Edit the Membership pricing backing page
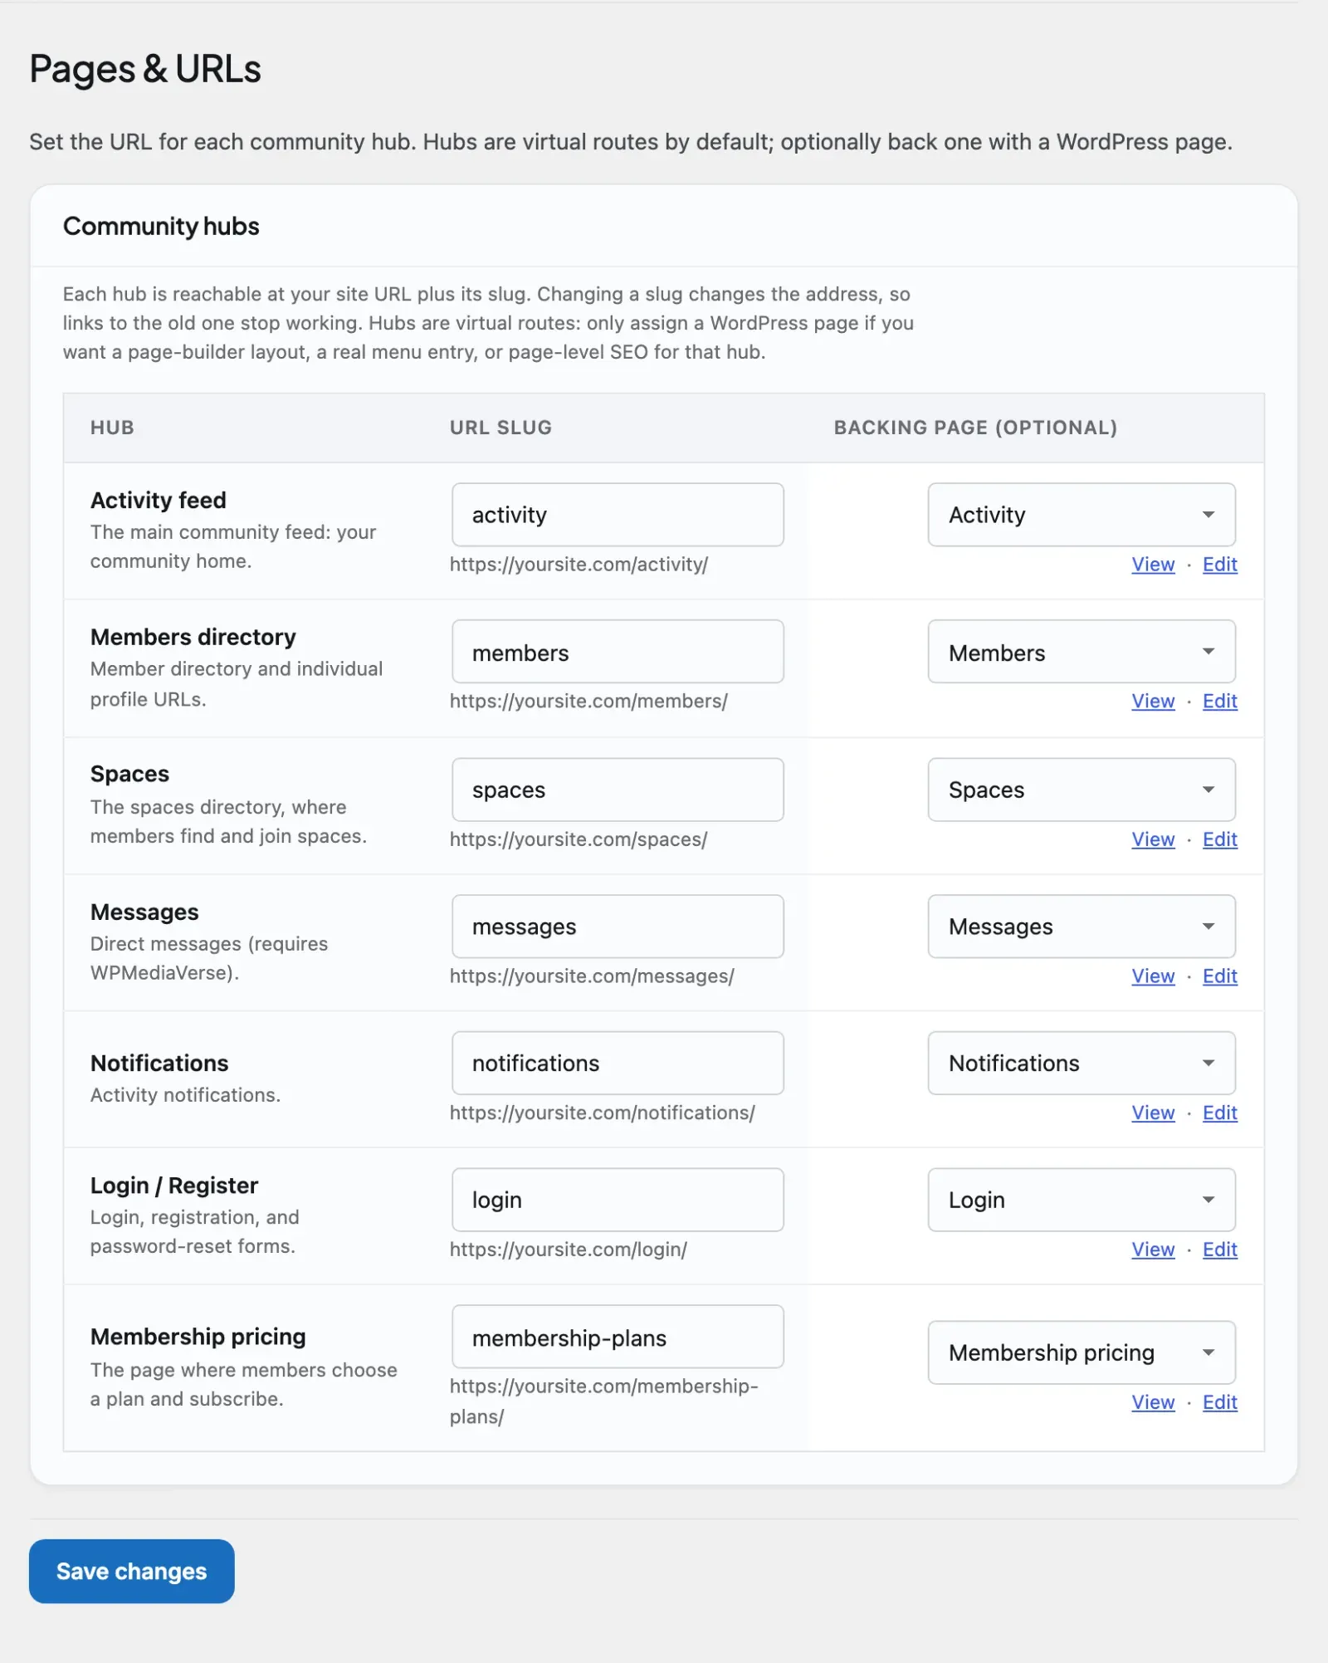1328x1663 pixels. (x=1220, y=1402)
